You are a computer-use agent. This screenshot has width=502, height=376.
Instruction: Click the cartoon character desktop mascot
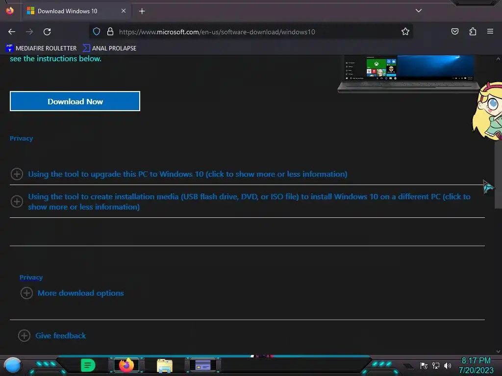pyautogui.click(x=488, y=111)
